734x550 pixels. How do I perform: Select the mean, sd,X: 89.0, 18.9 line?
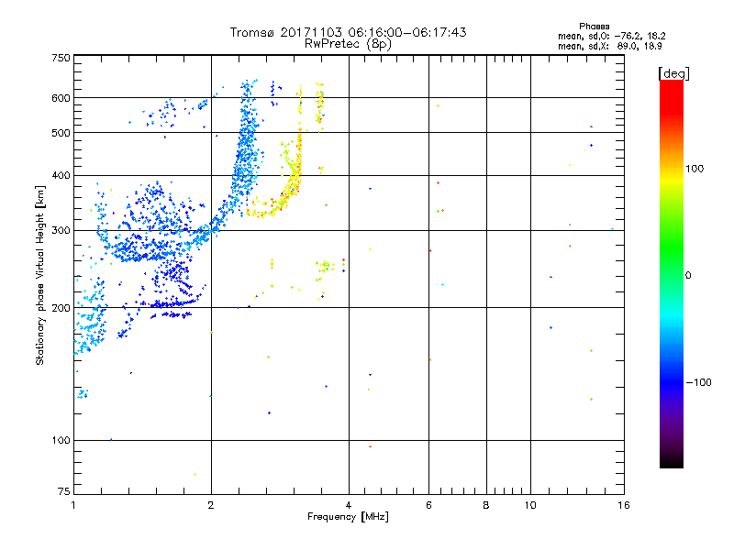pyautogui.click(x=609, y=46)
